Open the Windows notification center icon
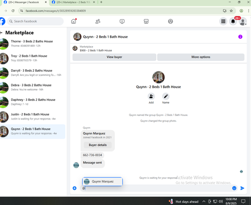Viewport: 251px width, 205px height. [243, 201]
